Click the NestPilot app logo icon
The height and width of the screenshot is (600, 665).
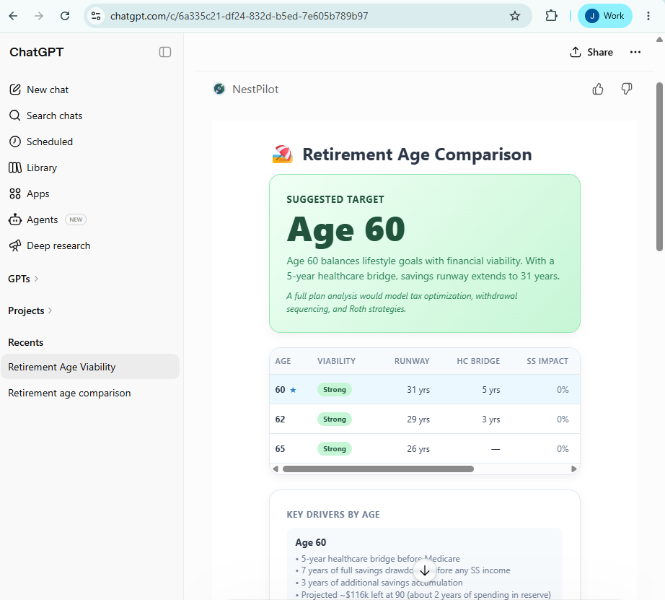pyautogui.click(x=219, y=90)
